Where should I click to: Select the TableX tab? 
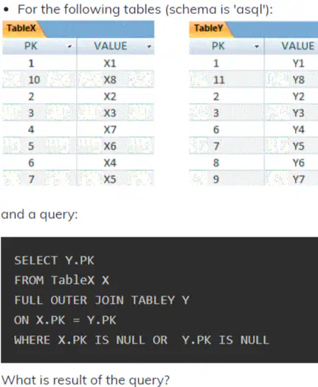click(x=21, y=28)
